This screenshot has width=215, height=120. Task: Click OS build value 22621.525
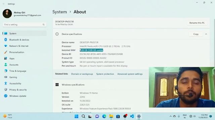point(84,105)
